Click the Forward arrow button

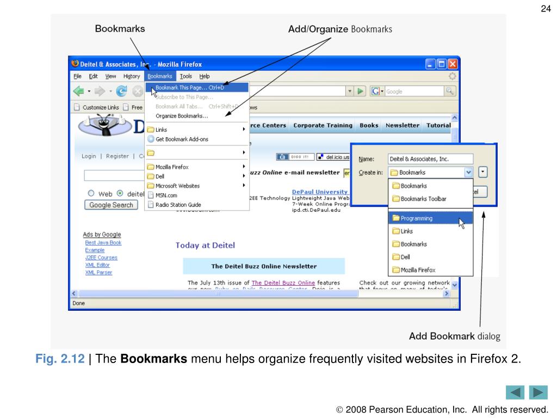pos(100,91)
